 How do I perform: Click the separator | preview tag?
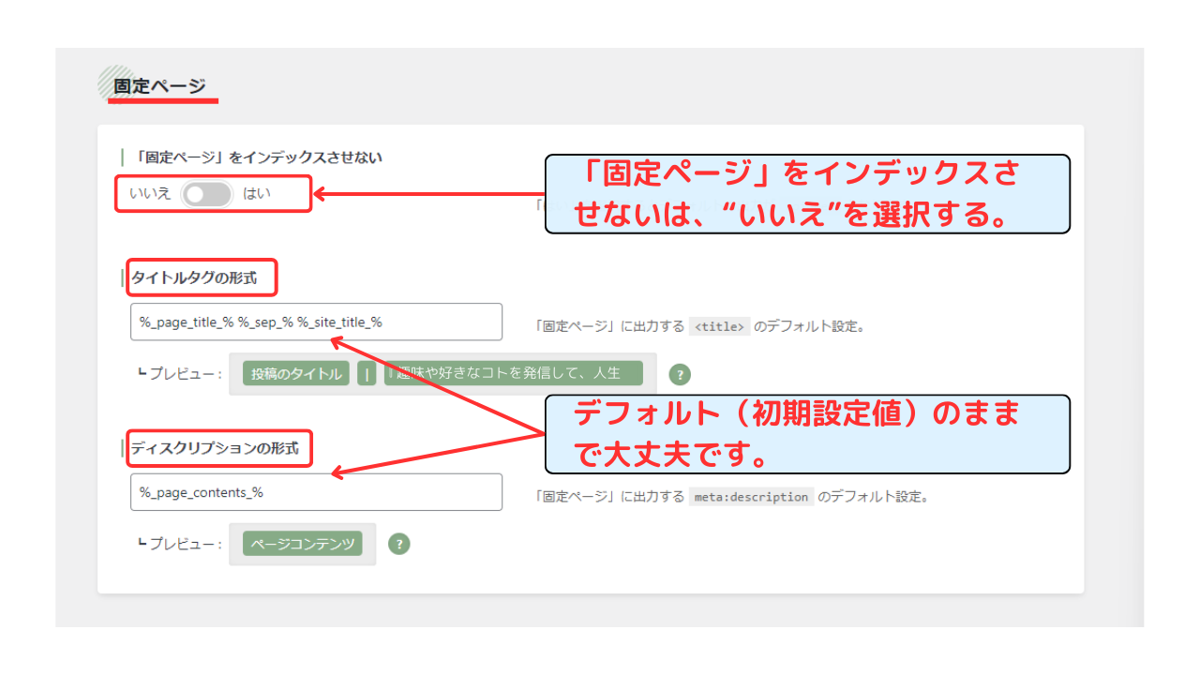(367, 373)
